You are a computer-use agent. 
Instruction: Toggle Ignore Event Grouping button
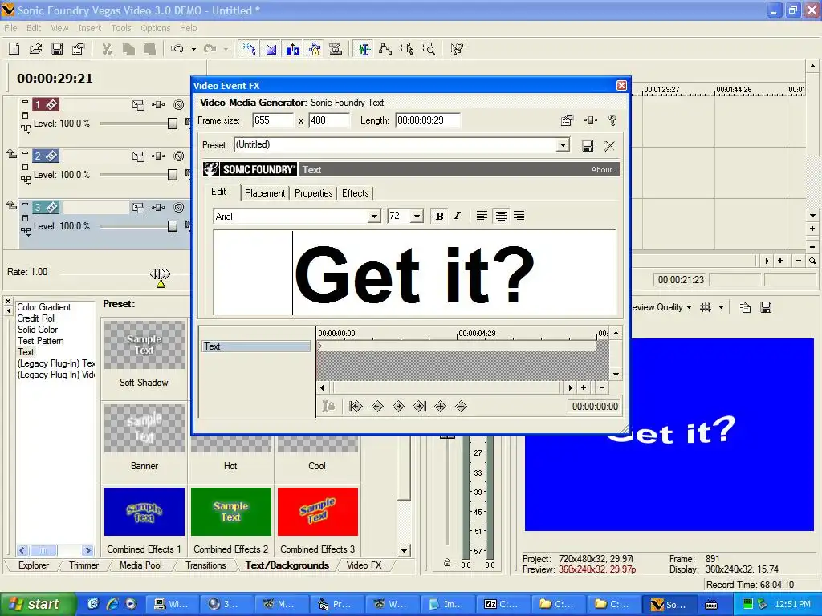click(x=336, y=49)
